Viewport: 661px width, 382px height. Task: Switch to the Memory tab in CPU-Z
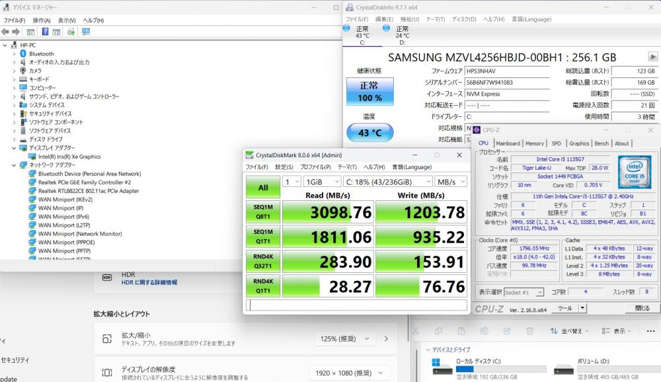pyautogui.click(x=534, y=143)
